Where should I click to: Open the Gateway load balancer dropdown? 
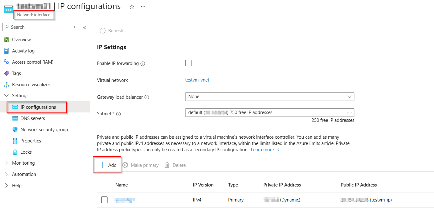(x=270, y=97)
